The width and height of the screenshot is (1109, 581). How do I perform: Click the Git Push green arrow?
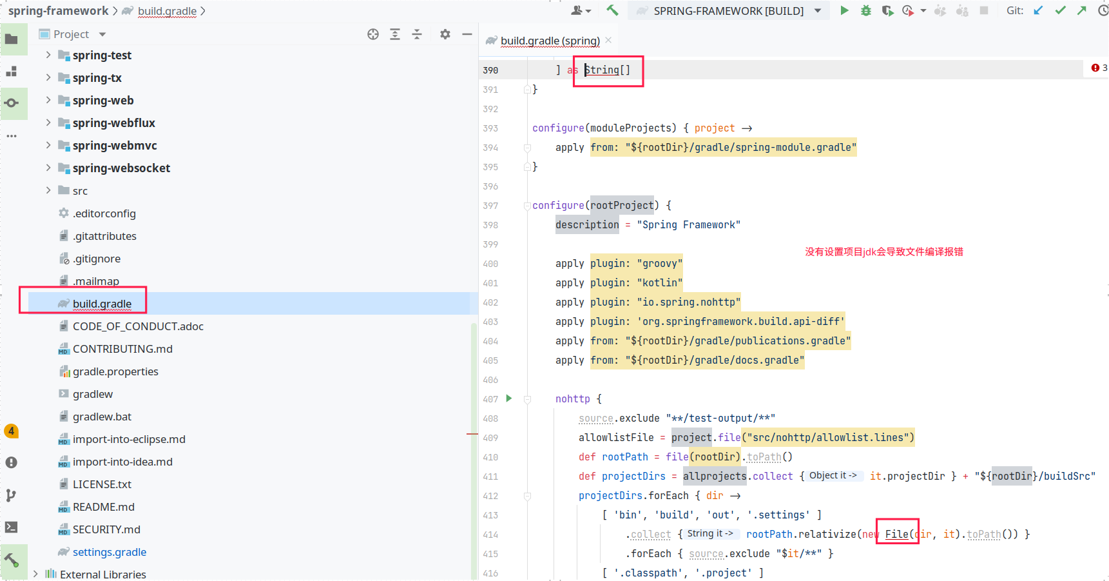[1082, 10]
